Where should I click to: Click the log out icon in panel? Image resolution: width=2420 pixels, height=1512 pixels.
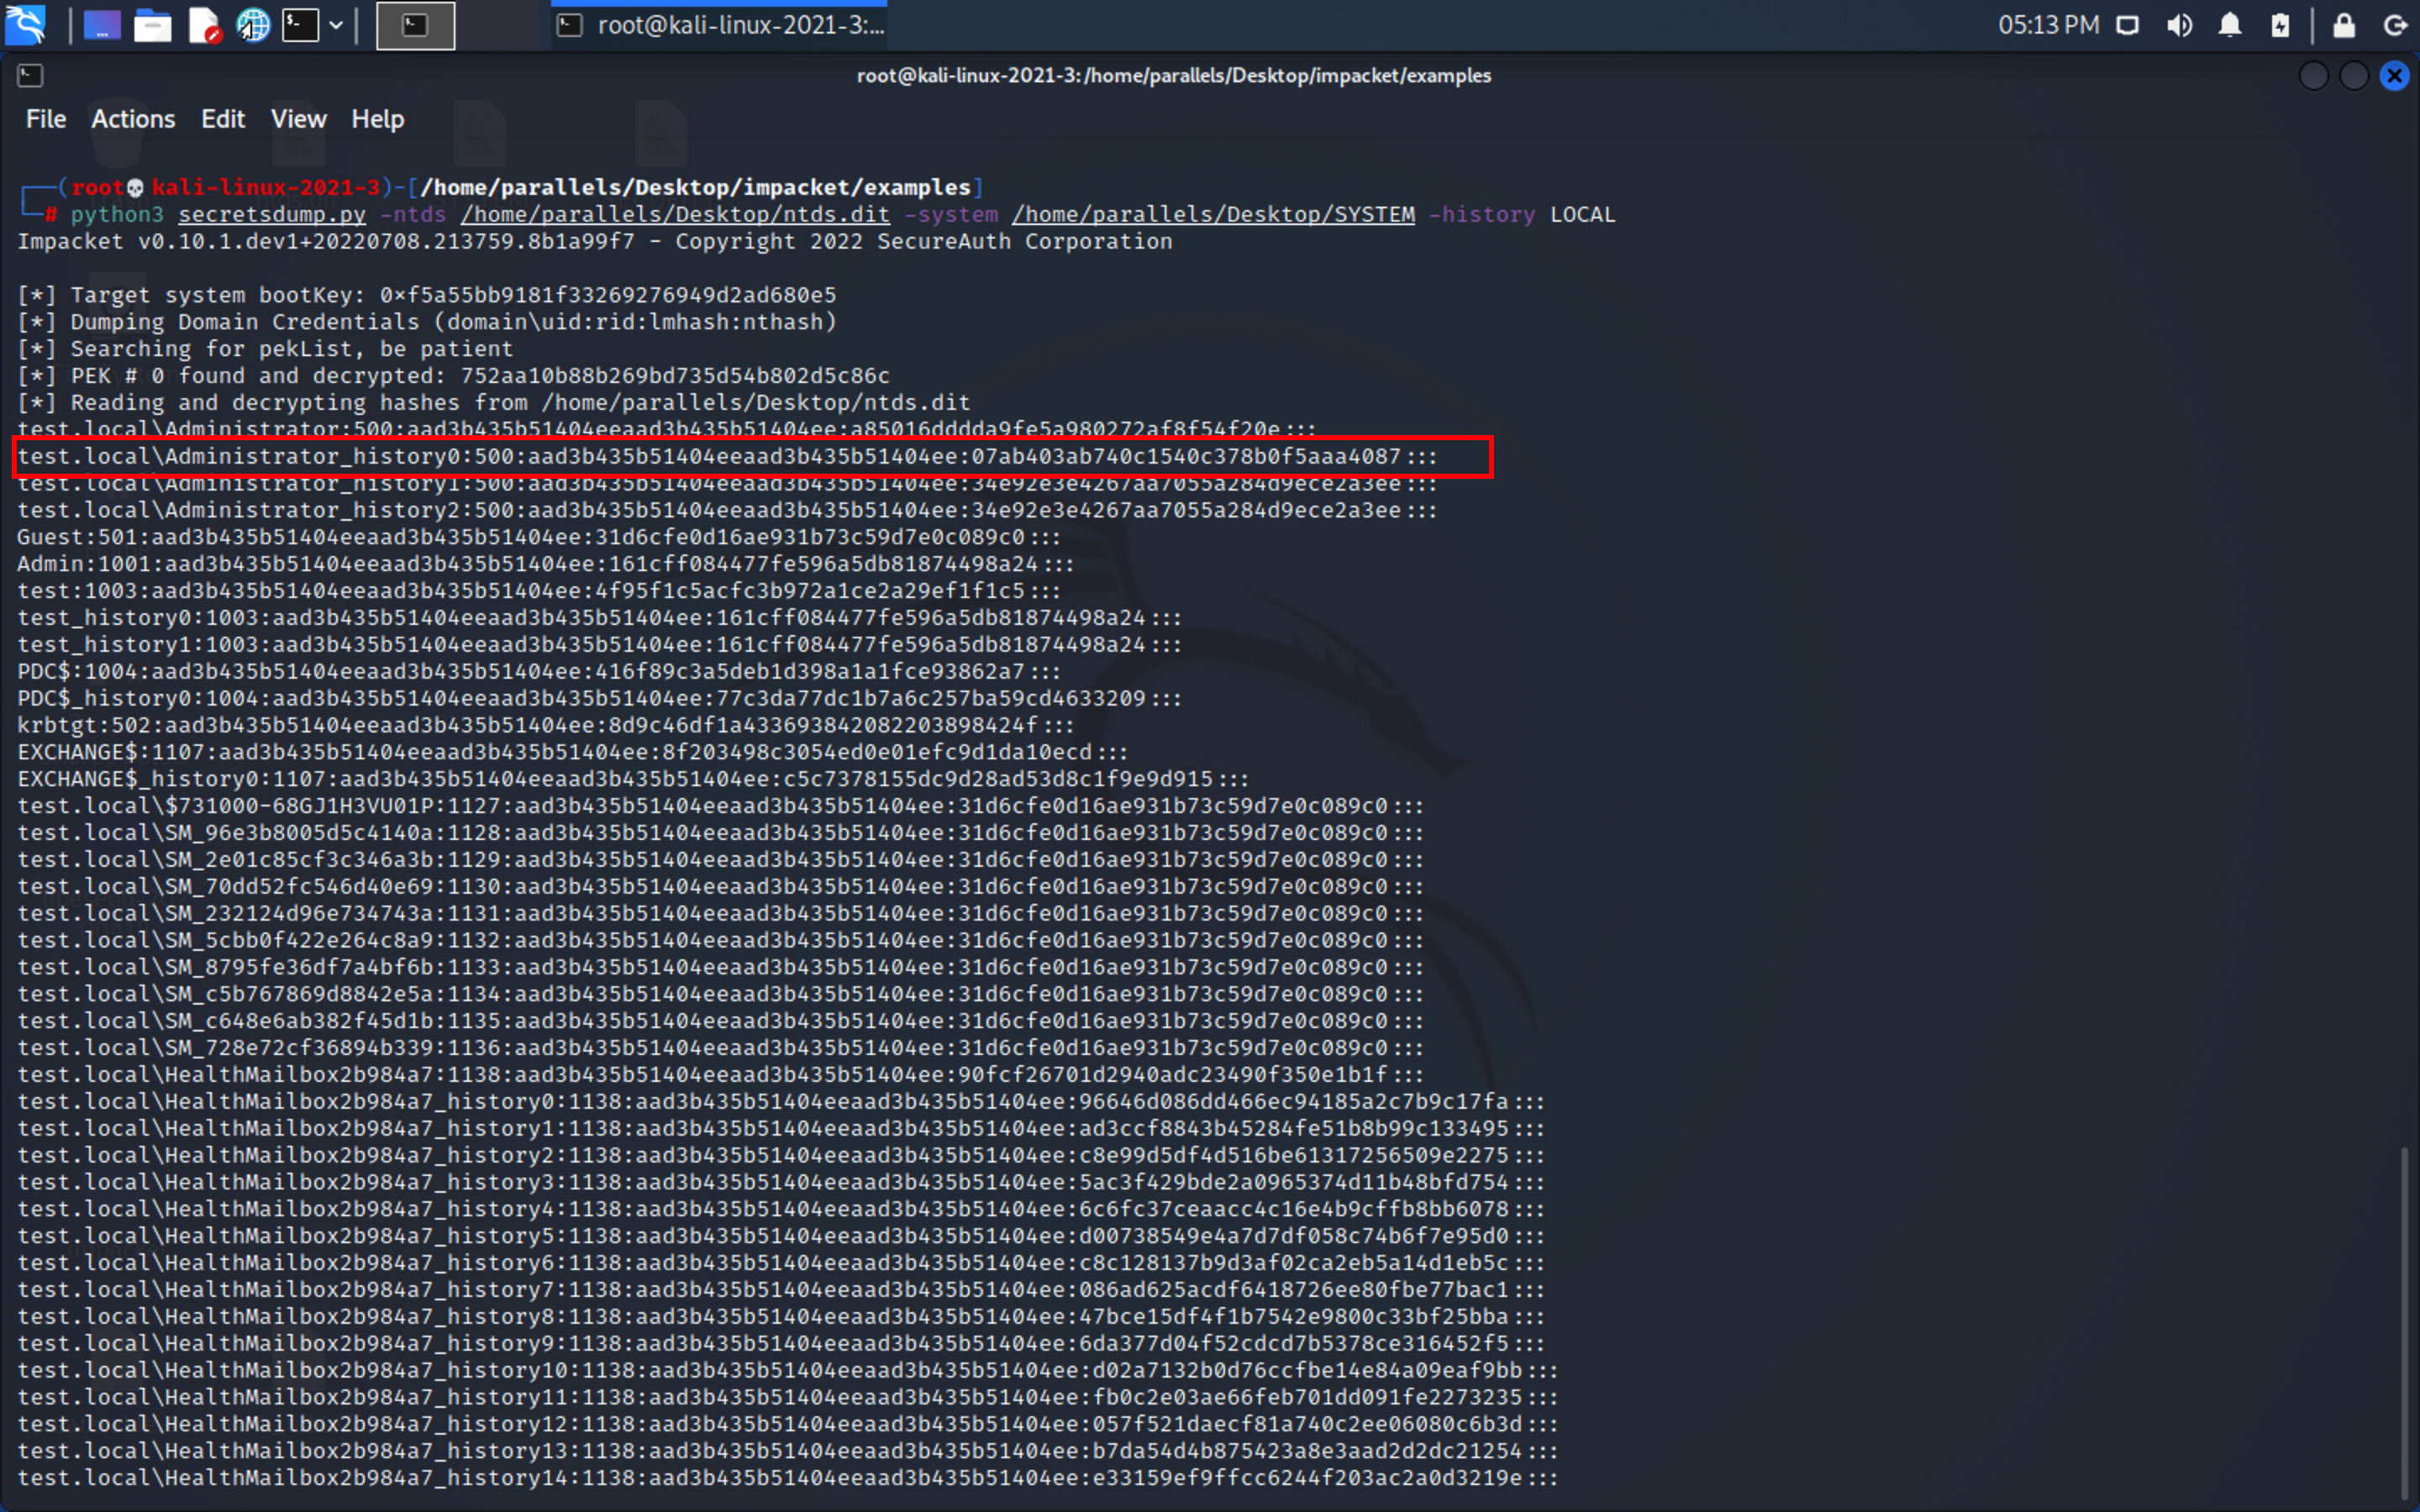[2394, 25]
